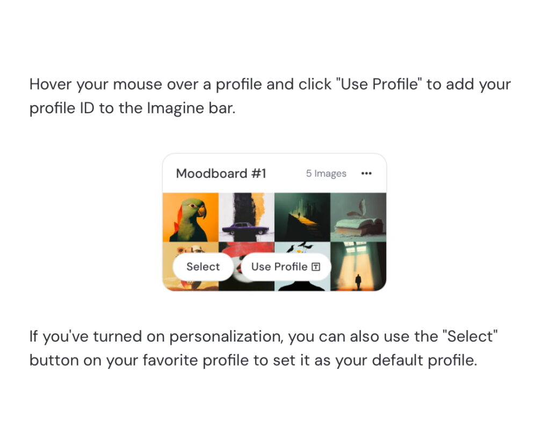Open the three-dot menu on Moodboard #1
This screenshot has width=550, height=421.
(366, 173)
